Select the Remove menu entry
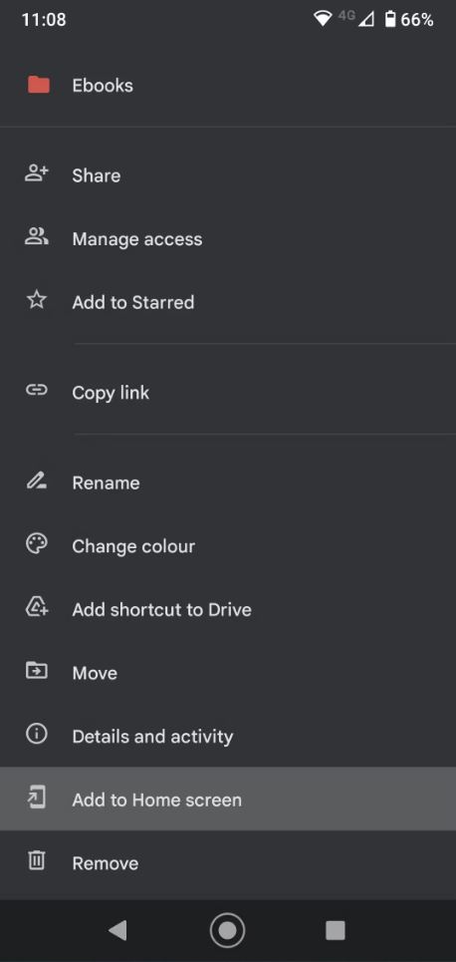The image size is (456, 962). click(x=228, y=863)
